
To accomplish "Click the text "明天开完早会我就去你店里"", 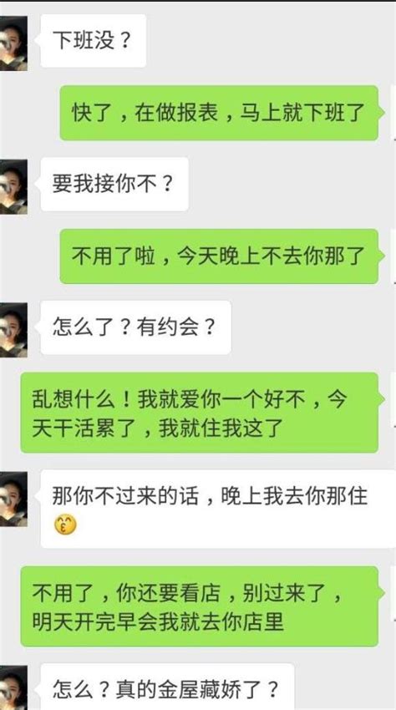I will pos(158,621).
